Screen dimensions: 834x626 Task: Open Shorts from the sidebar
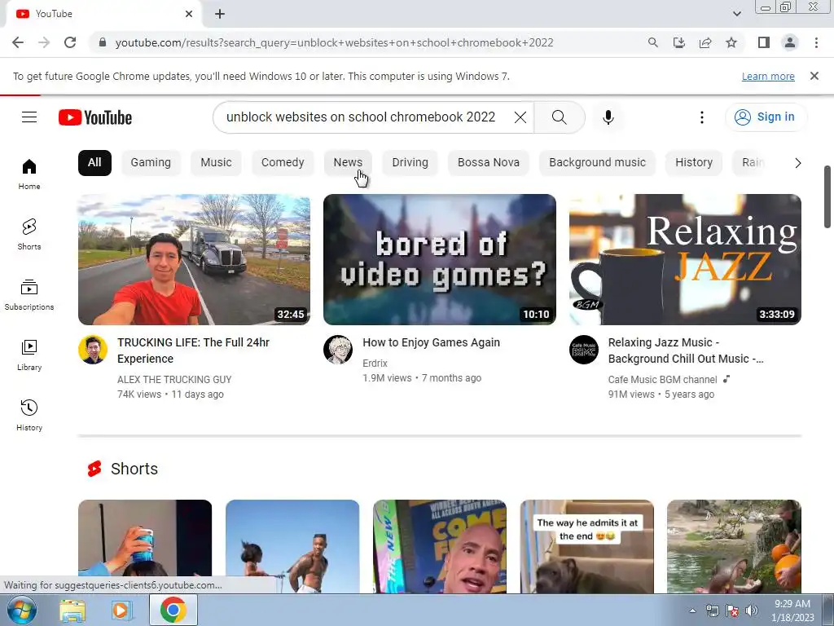coord(29,234)
